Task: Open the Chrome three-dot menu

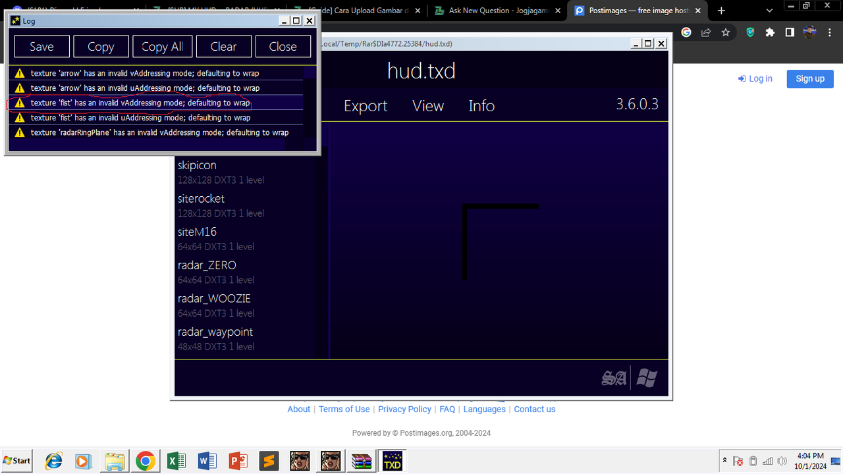Action: pyautogui.click(x=829, y=32)
